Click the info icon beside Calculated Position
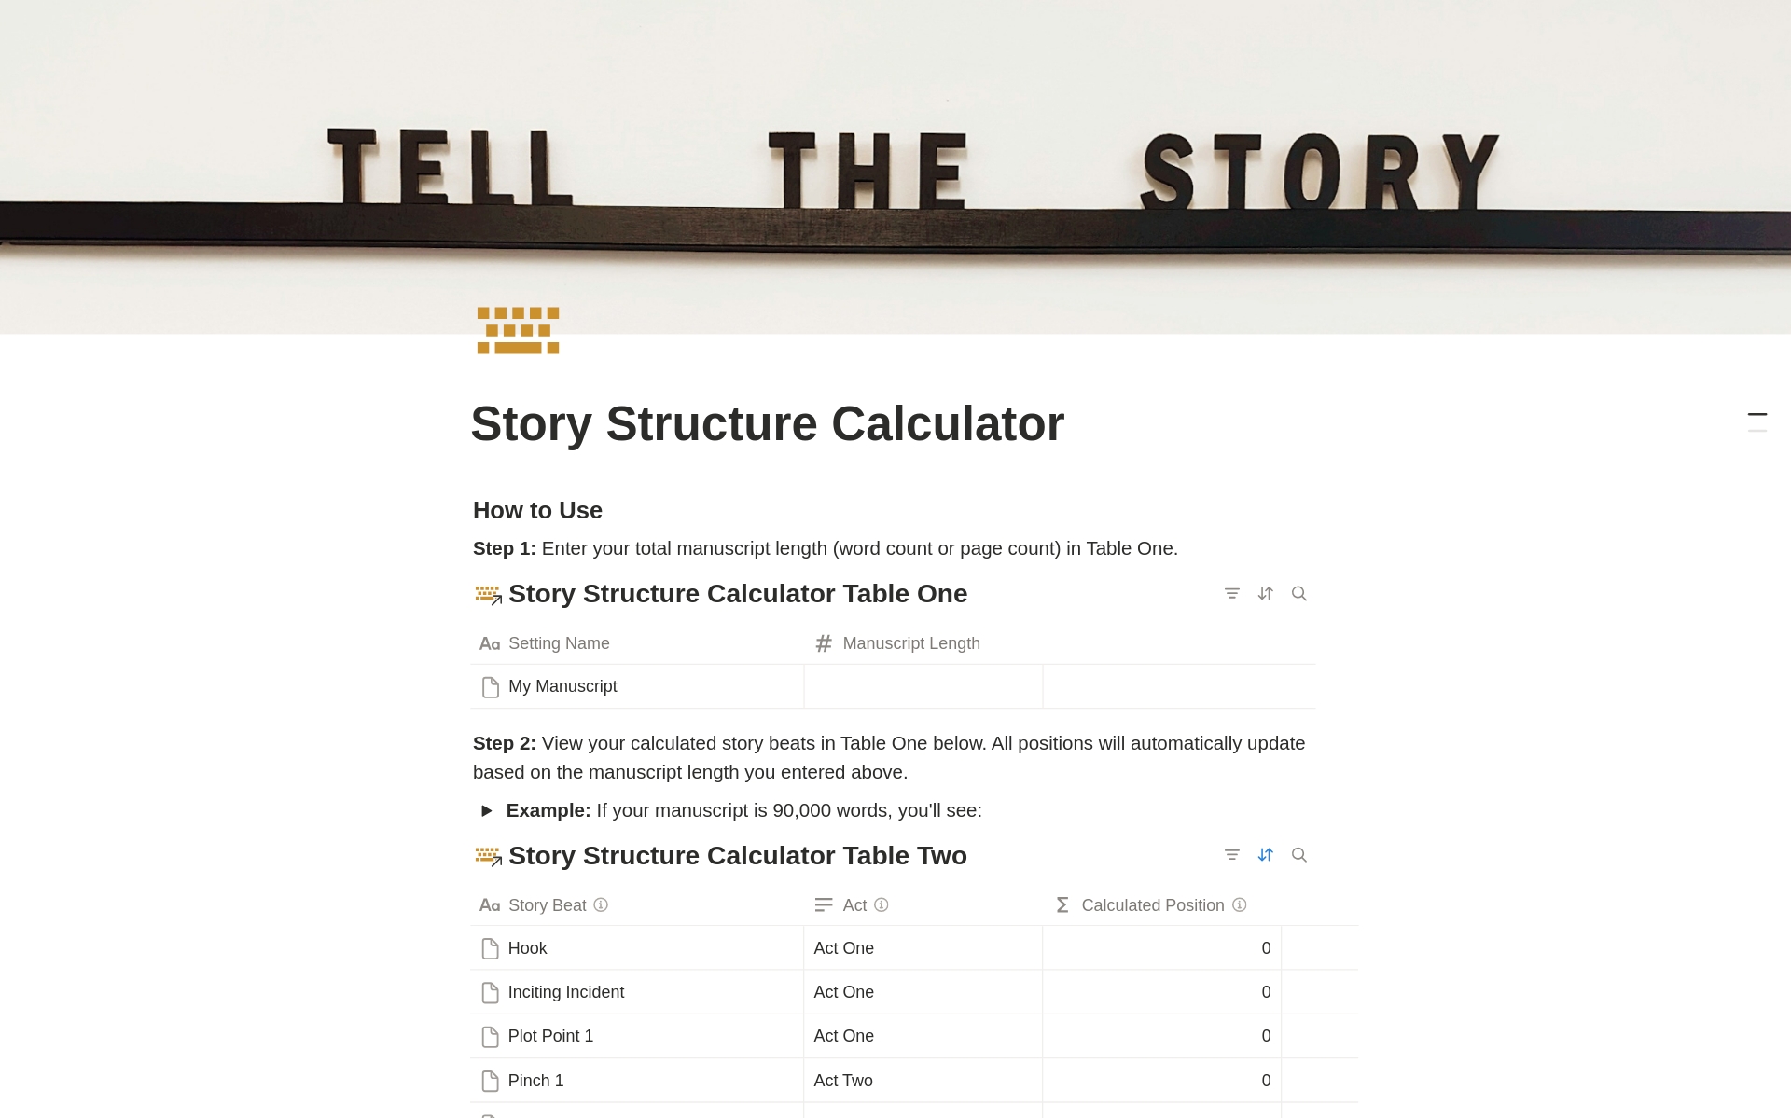 (1238, 904)
